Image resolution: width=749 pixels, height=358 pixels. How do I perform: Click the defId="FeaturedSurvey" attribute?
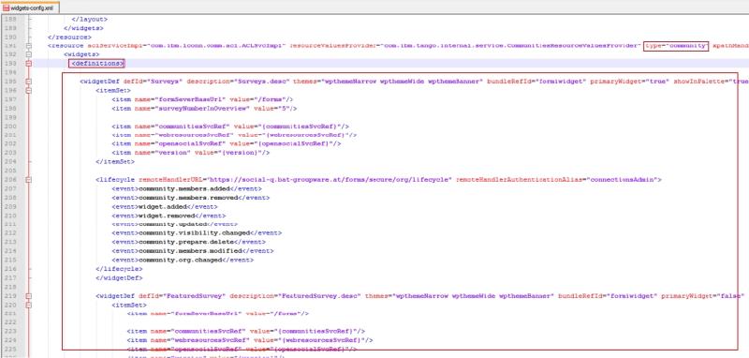(x=182, y=296)
